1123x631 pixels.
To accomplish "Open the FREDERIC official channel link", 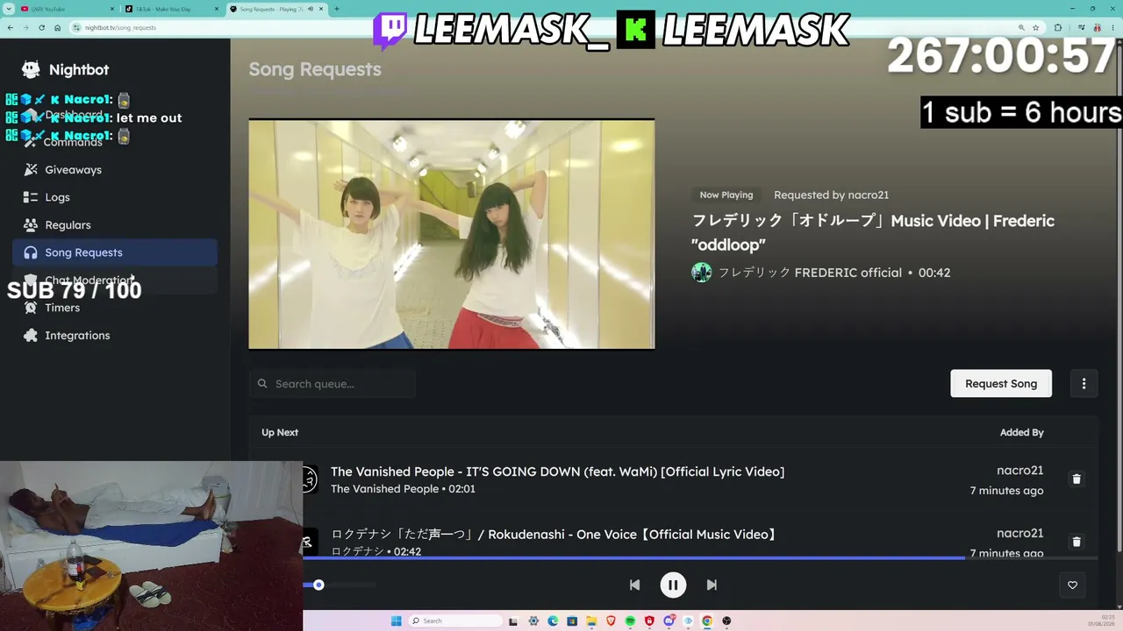I will tap(810, 273).
